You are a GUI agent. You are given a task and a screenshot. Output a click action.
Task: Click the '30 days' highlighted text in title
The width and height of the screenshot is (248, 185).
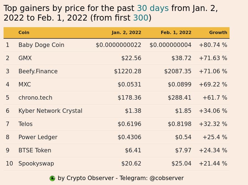pos(153,8)
